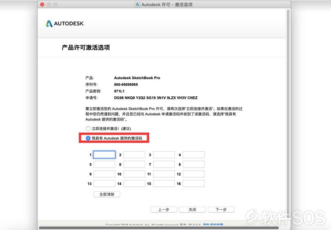The image size is (331, 230).
Task: Click activation code field 1
Action: pos(104,155)
